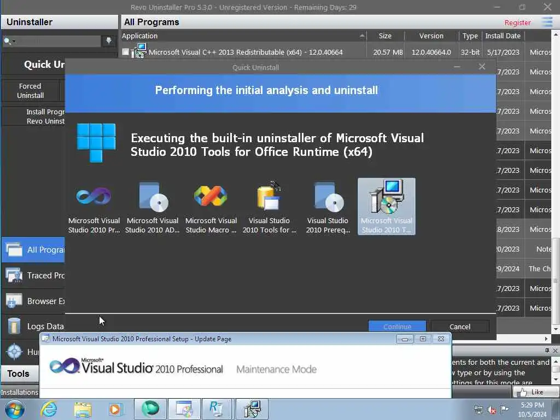Open the hamburger menu next to Register
This screenshot has height=420, width=560.
(547, 22)
